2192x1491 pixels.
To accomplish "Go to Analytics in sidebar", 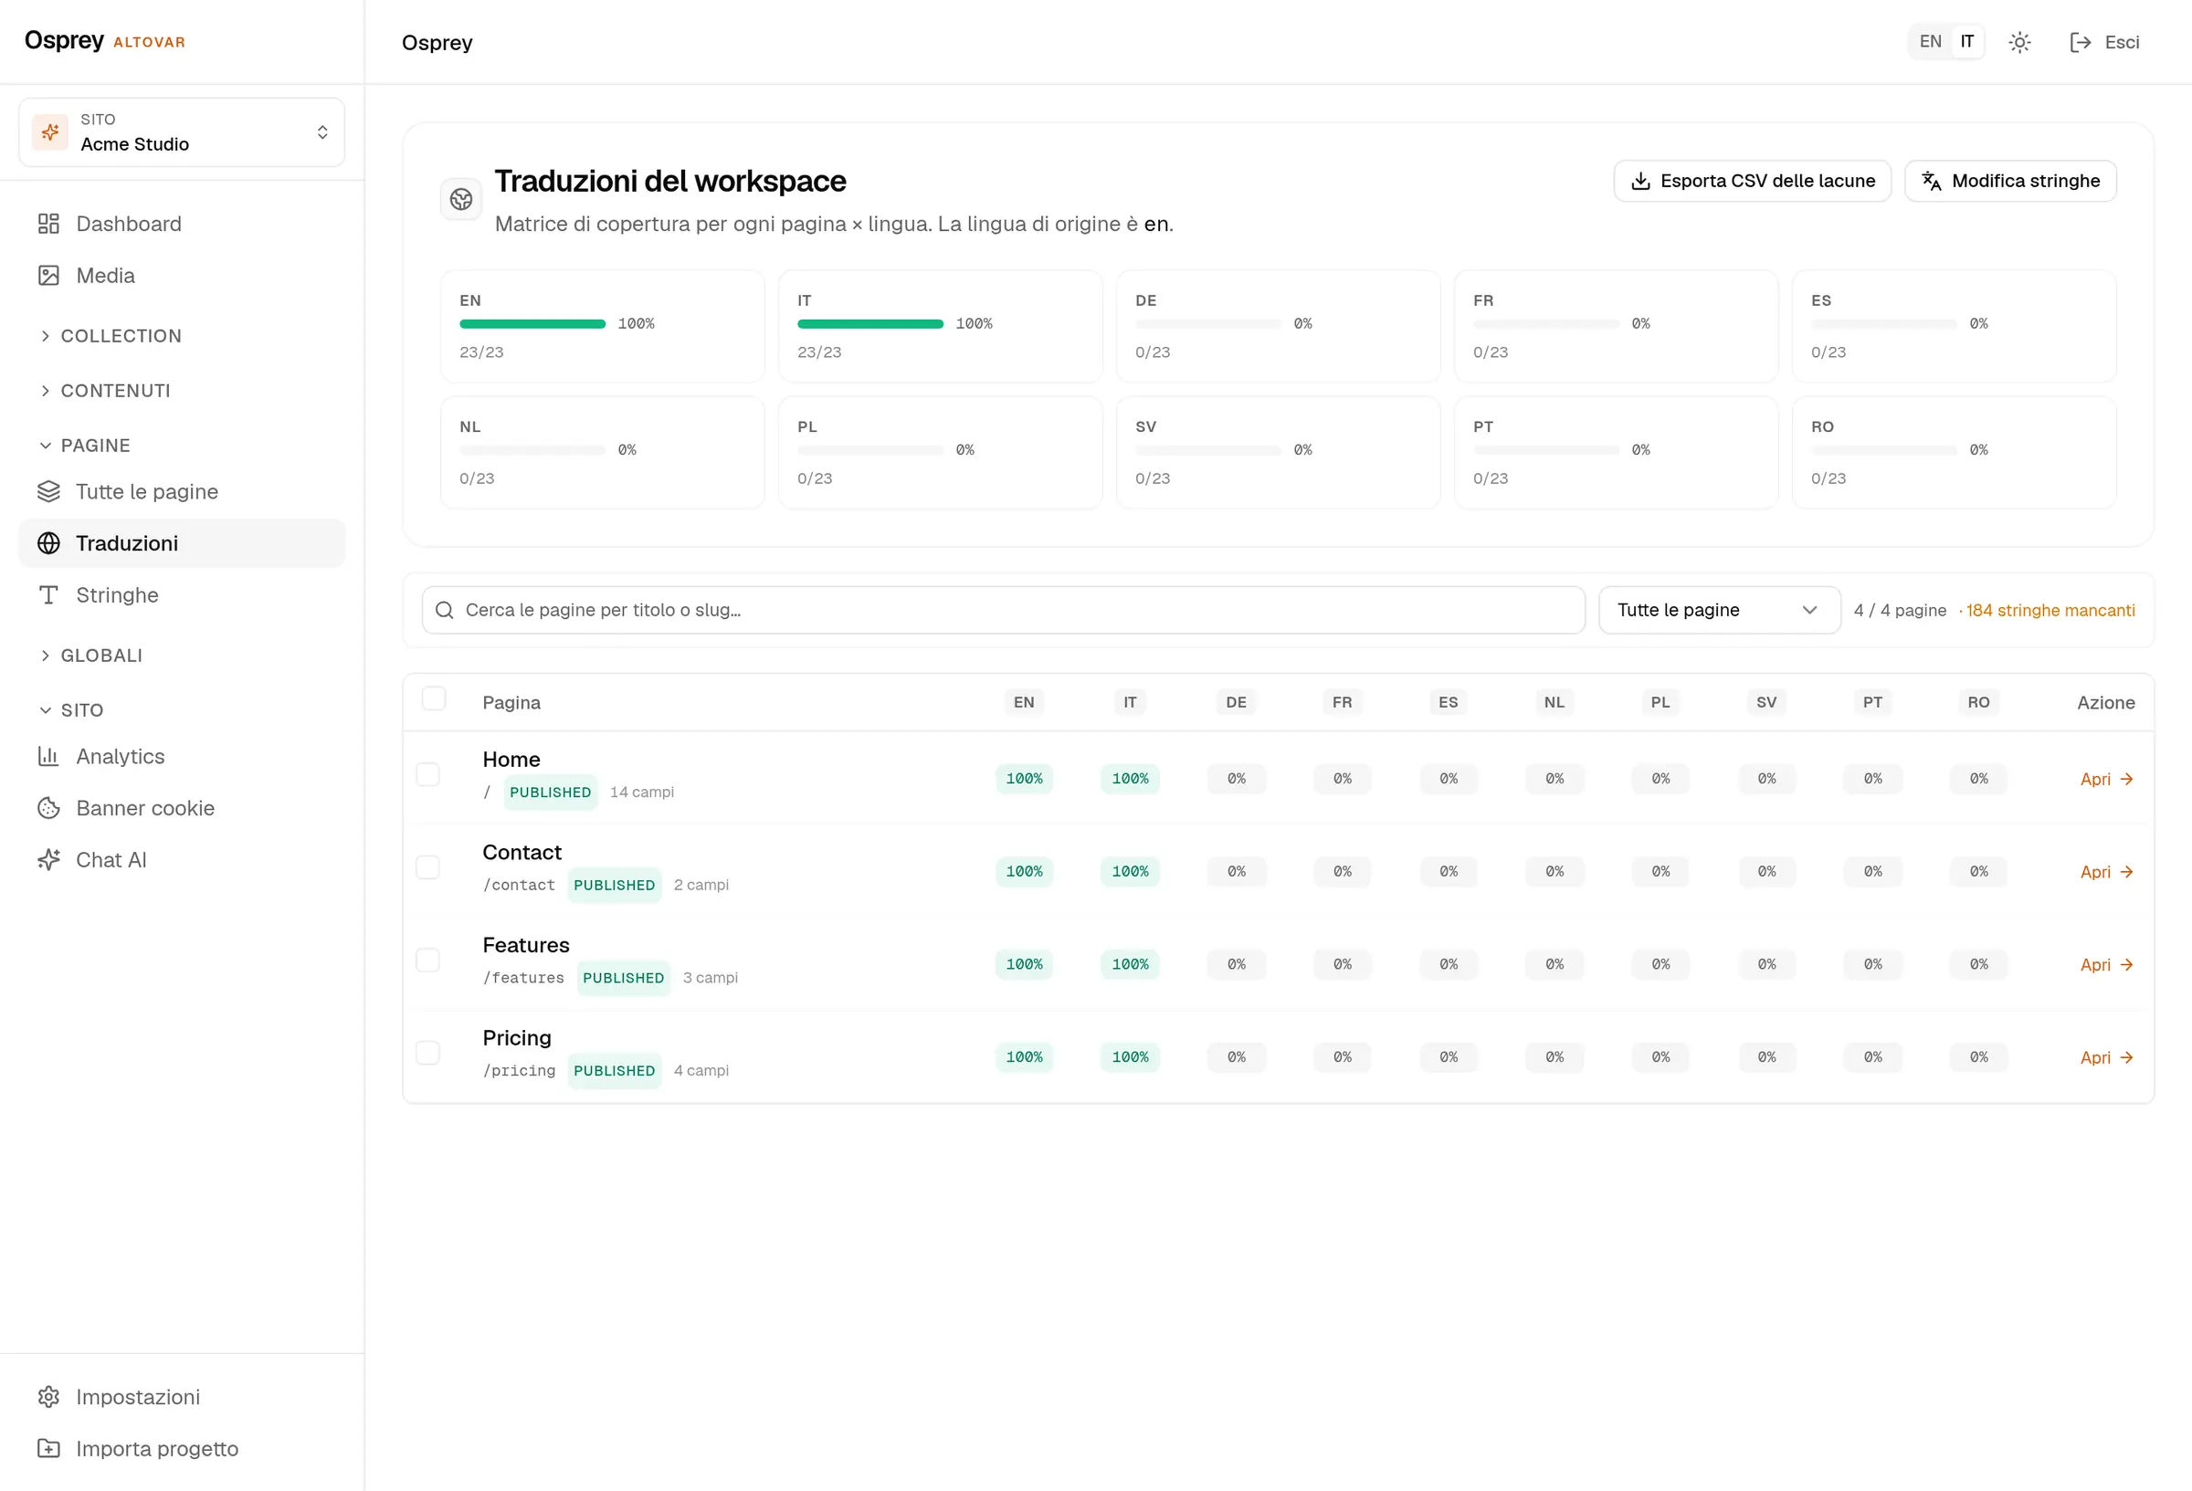I will (182, 756).
